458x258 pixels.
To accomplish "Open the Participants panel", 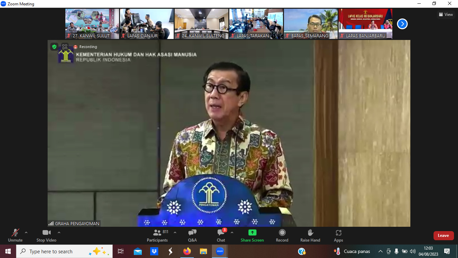I will coord(157,235).
